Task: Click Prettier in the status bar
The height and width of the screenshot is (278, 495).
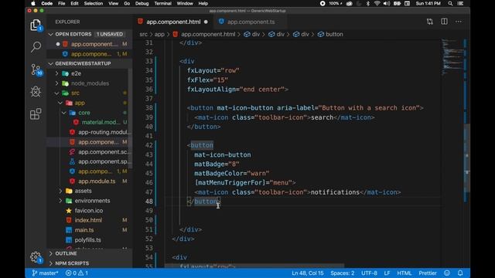Action: (428, 273)
